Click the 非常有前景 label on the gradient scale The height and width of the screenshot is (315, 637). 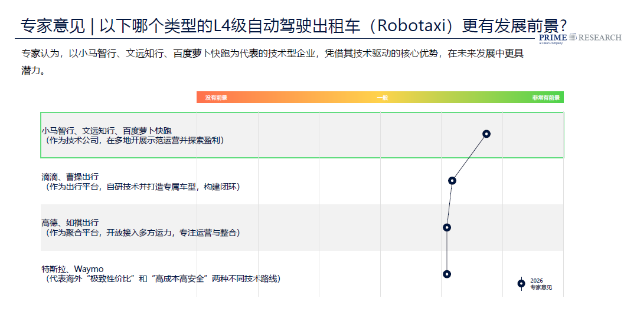click(546, 98)
